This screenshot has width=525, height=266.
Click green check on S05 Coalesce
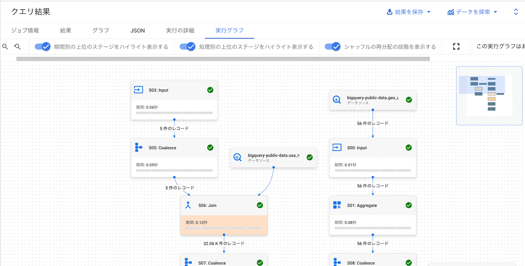pyautogui.click(x=210, y=148)
